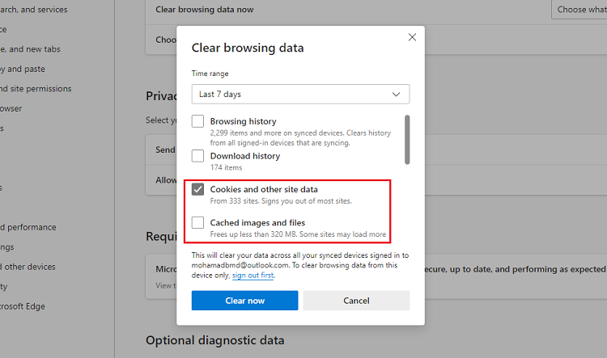This screenshot has width=607, height=358.
Task: Select Phone and other devices in sidebar
Action: [28, 267]
